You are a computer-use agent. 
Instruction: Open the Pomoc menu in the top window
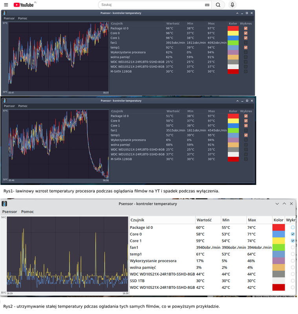[x=23, y=18]
